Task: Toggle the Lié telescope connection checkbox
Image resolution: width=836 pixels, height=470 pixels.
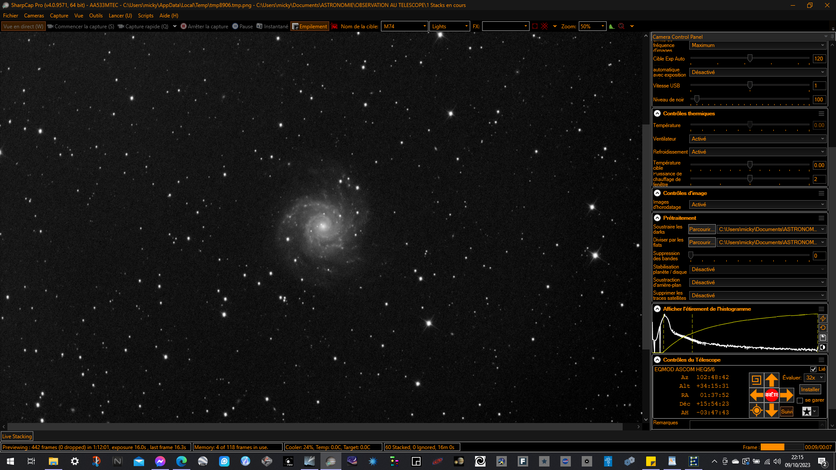Action: [x=813, y=369]
